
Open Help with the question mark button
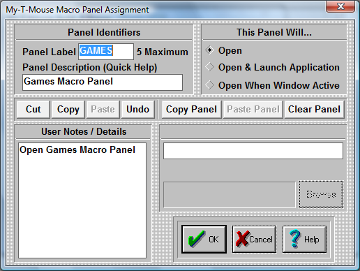(x=304, y=239)
